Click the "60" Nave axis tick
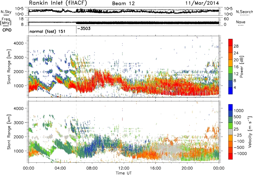 pyautogui.click(x=226, y=19)
